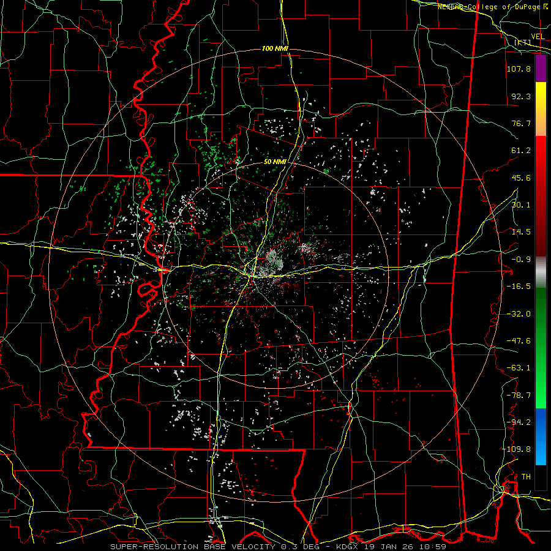Click the -63.1 value on velocity scale
Screen dimensions: 551x551
(519, 368)
